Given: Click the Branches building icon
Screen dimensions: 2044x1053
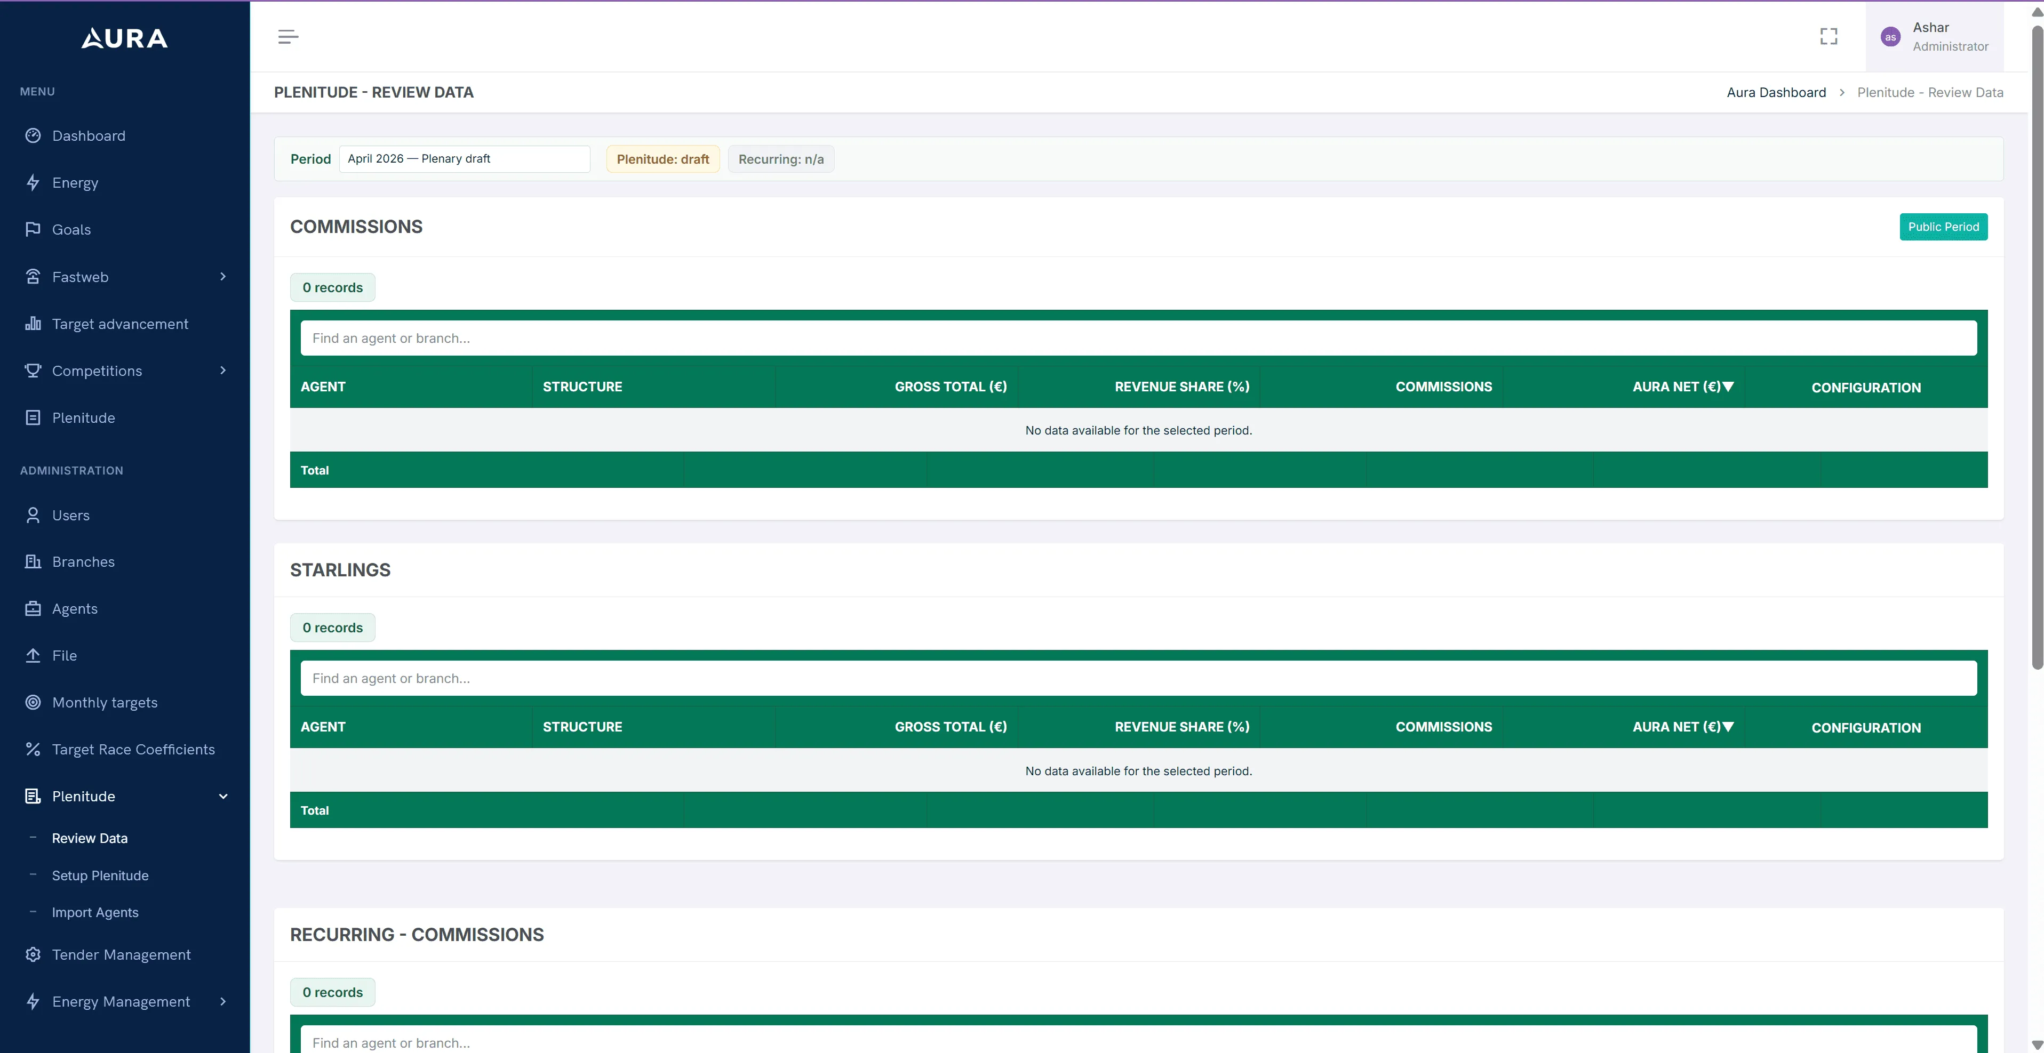Looking at the screenshot, I should [x=33, y=561].
